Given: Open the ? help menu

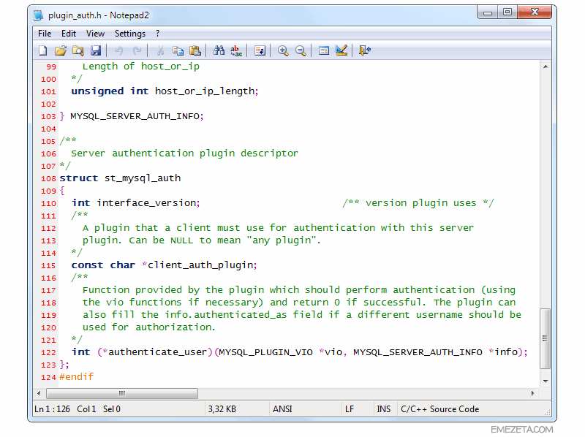Looking at the screenshot, I should [157, 34].
